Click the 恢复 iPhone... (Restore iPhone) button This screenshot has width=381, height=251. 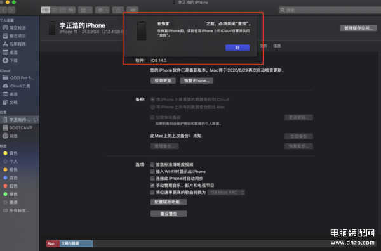coord(197,80)
